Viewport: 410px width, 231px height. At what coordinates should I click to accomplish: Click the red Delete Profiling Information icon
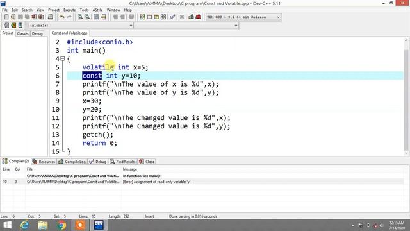click(198, 17)
